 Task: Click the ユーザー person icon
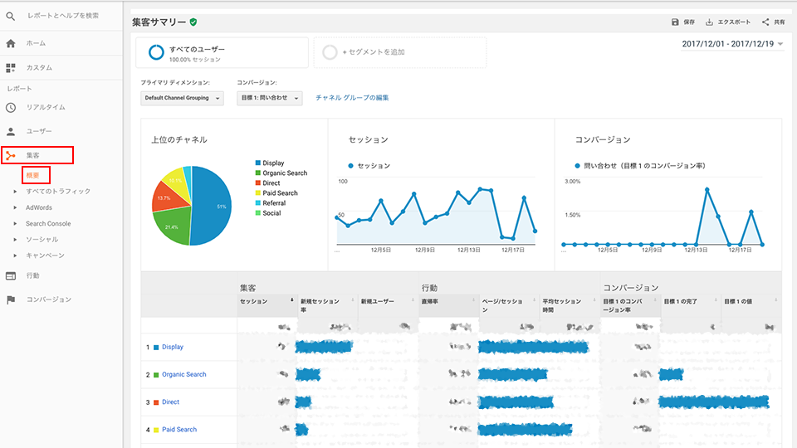[11, 132]
